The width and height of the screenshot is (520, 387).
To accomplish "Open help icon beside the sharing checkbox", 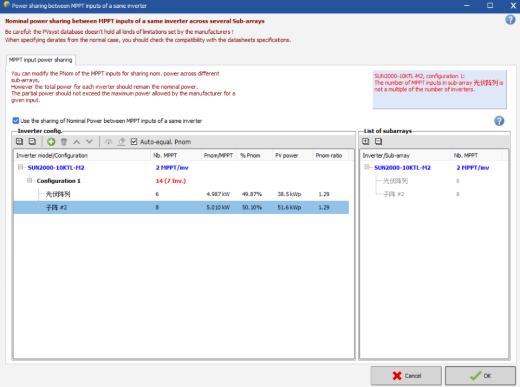I will [x=499, y=121].
